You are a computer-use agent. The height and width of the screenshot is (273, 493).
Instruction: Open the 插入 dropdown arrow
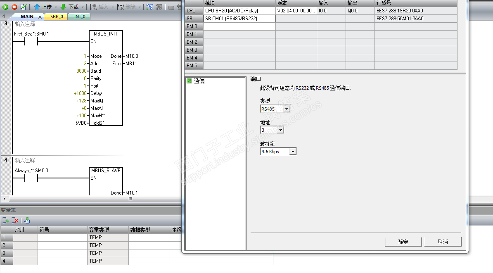pyautogui.click(x=113, y=7)
